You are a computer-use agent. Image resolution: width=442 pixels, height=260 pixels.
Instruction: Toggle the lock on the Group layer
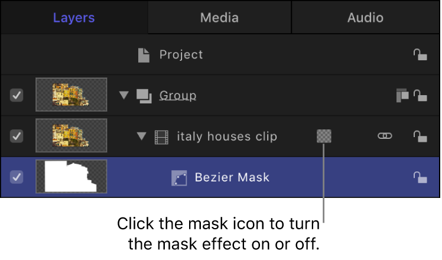tap(420, 95)
